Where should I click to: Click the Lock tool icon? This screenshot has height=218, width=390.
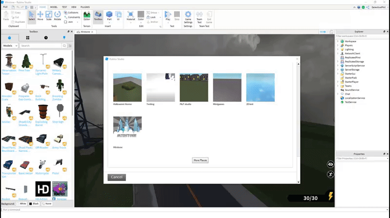(148, 17)
